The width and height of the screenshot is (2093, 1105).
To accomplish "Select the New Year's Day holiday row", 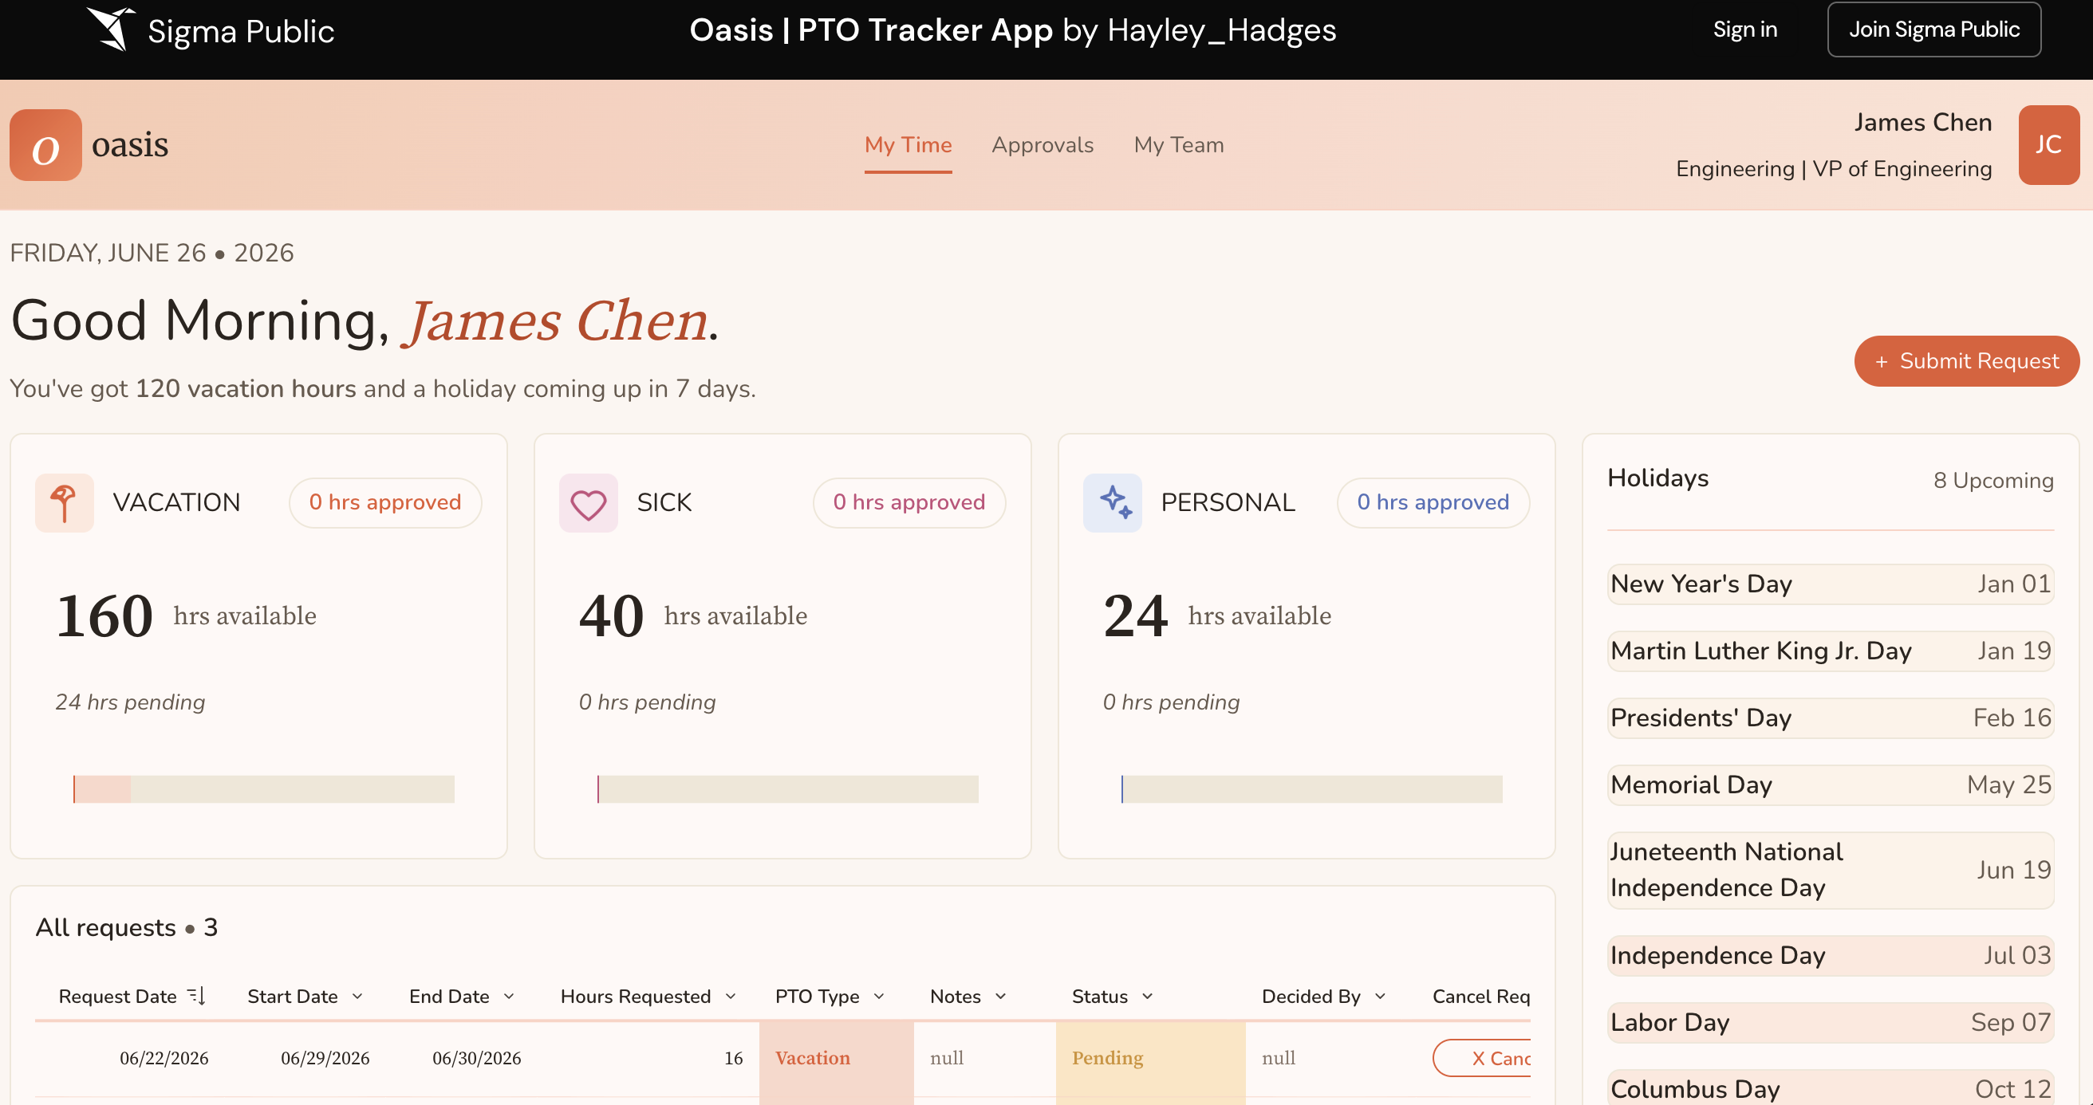I will tap(1831, 584).
